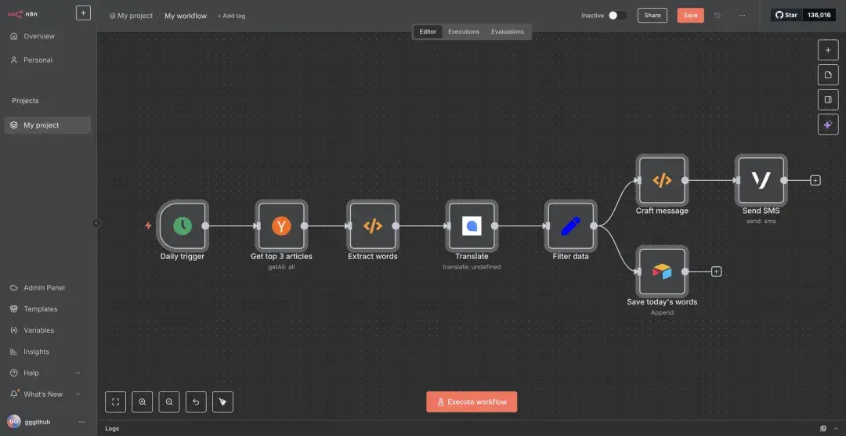Click the Daily trigger clock node
This screenshot has height=436, width=846.
coord(182,226)
